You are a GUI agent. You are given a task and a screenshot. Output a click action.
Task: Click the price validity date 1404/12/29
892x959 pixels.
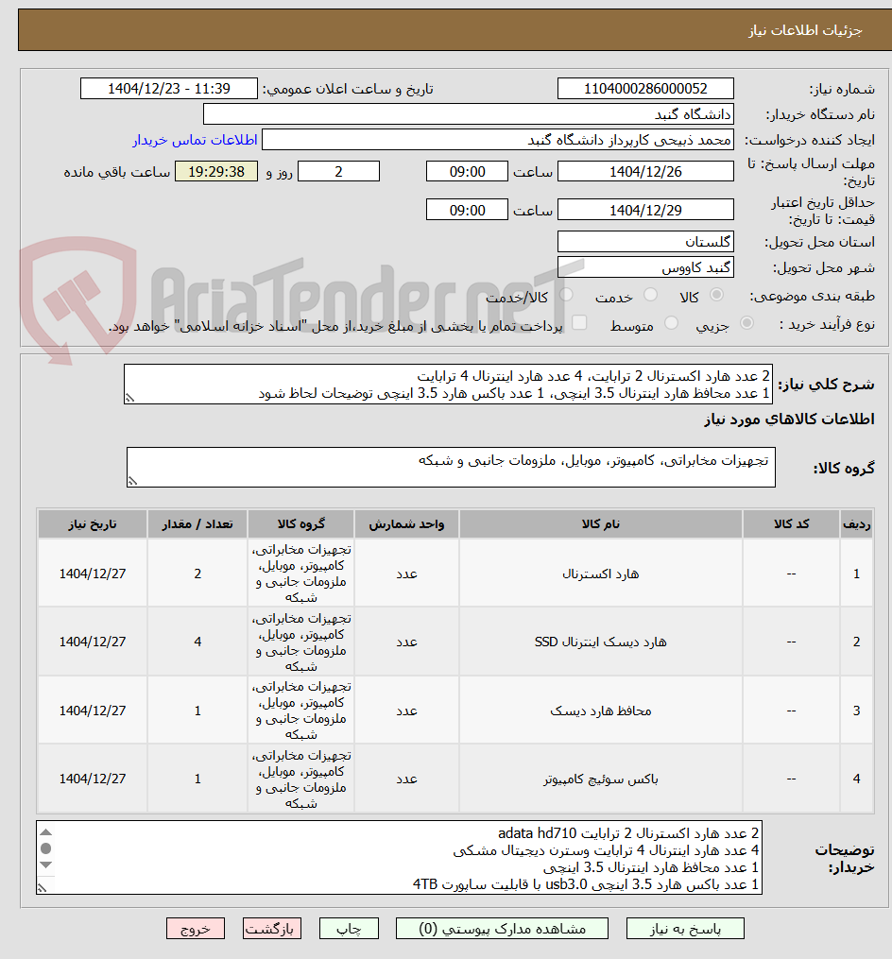[x=645, y=211]
